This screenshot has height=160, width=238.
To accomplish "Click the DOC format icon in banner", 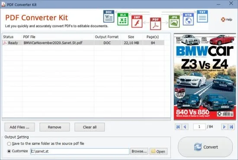I will [109, 16].
